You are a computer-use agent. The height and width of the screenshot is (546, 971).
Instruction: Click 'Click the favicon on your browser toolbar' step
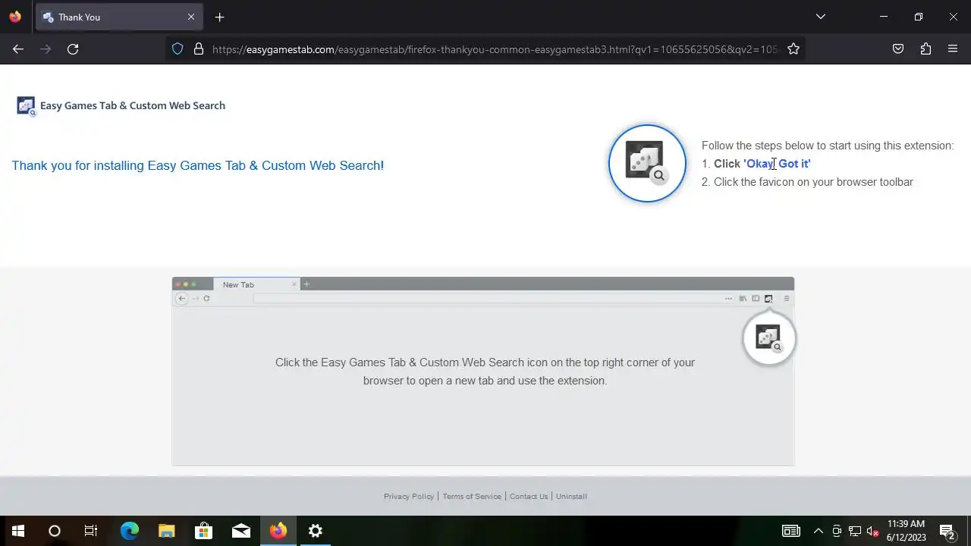813,182
